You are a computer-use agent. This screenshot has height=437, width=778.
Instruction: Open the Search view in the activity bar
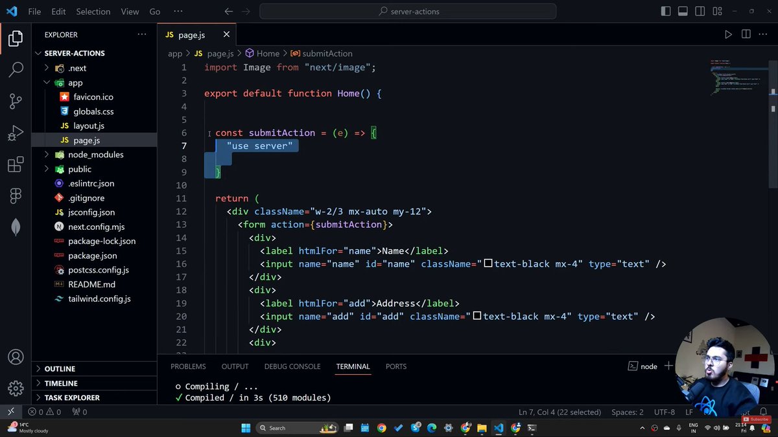coord(16,69)
